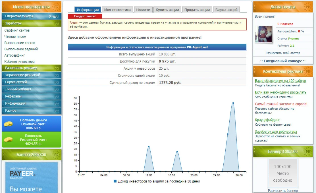Open the Биржа акций tab
316x193 pixels.
[226, 10]
